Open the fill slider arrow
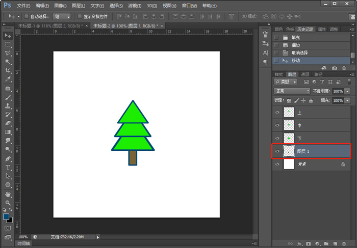Screen dimensions: 357x248 pos(347,100)
